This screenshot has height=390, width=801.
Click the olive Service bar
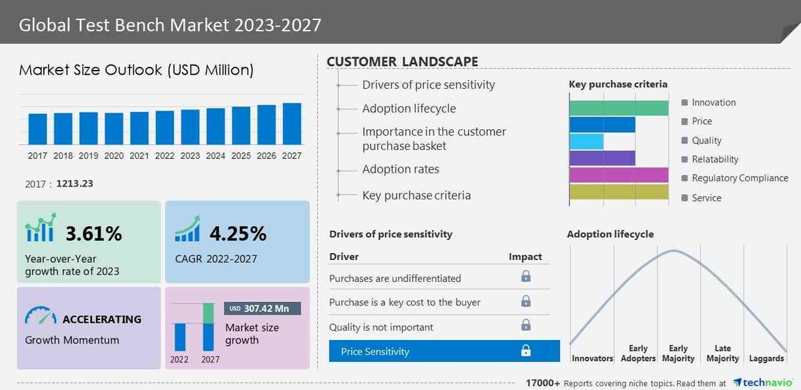619,191
